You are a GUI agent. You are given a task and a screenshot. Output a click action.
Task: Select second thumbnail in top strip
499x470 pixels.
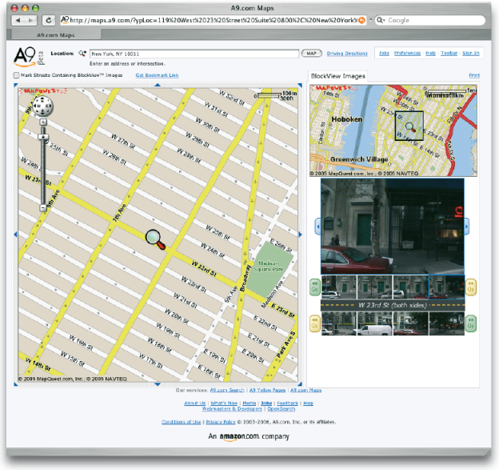pos(375,287)
